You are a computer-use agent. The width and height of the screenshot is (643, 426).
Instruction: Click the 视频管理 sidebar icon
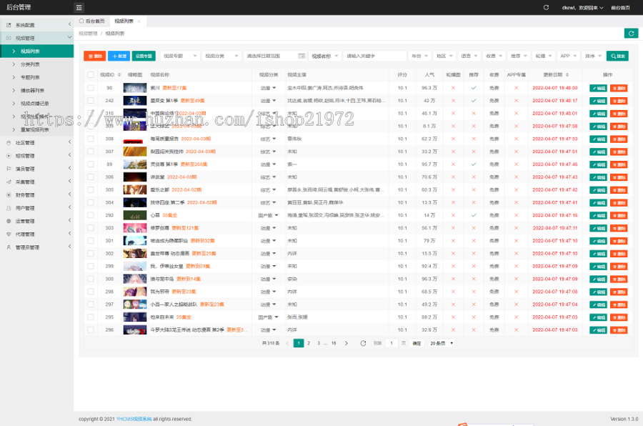[9, 38]
